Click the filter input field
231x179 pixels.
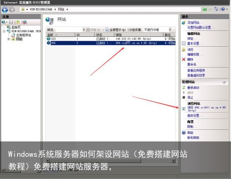[68, 30]
